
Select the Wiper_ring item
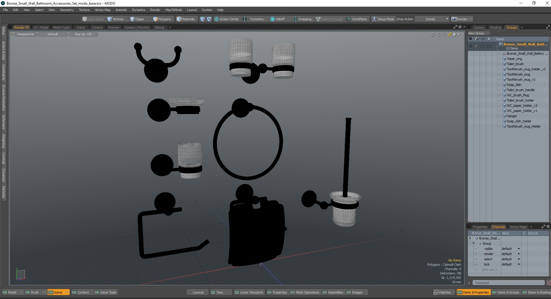(x=514, y=59)
